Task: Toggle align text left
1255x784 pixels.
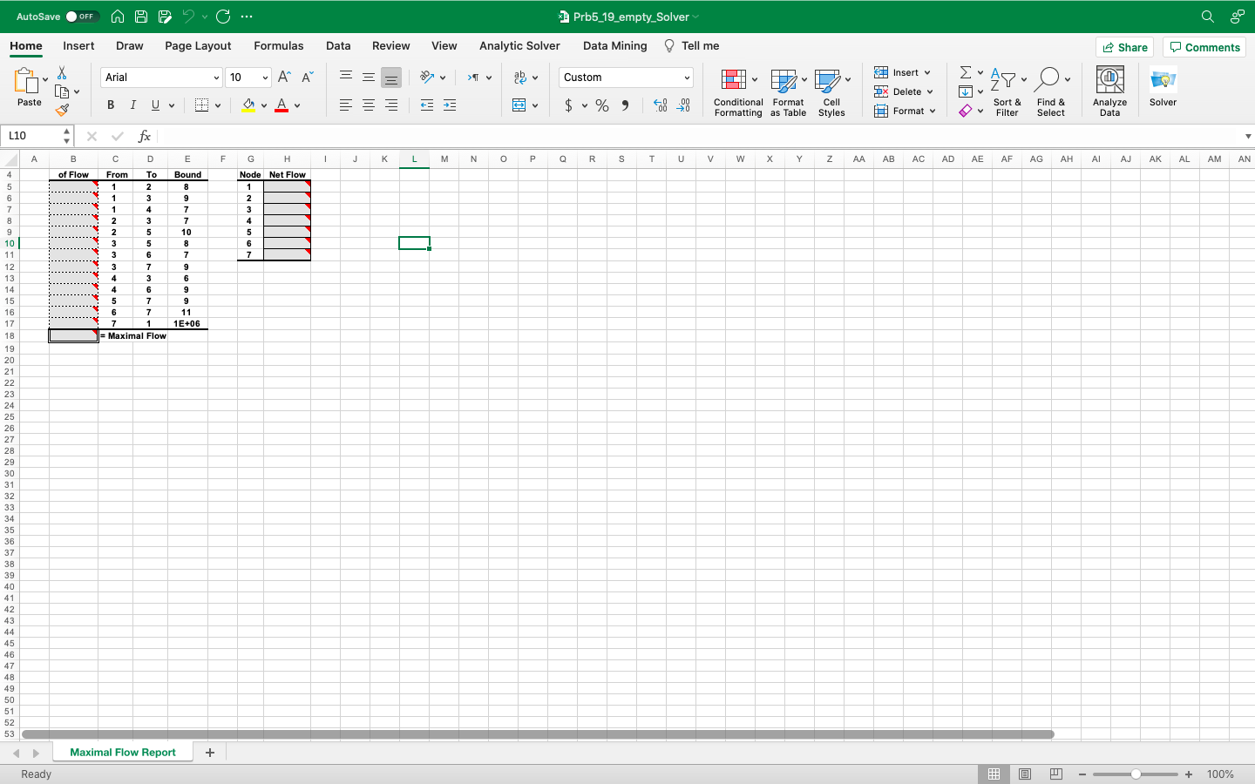Action: point(346,105)
